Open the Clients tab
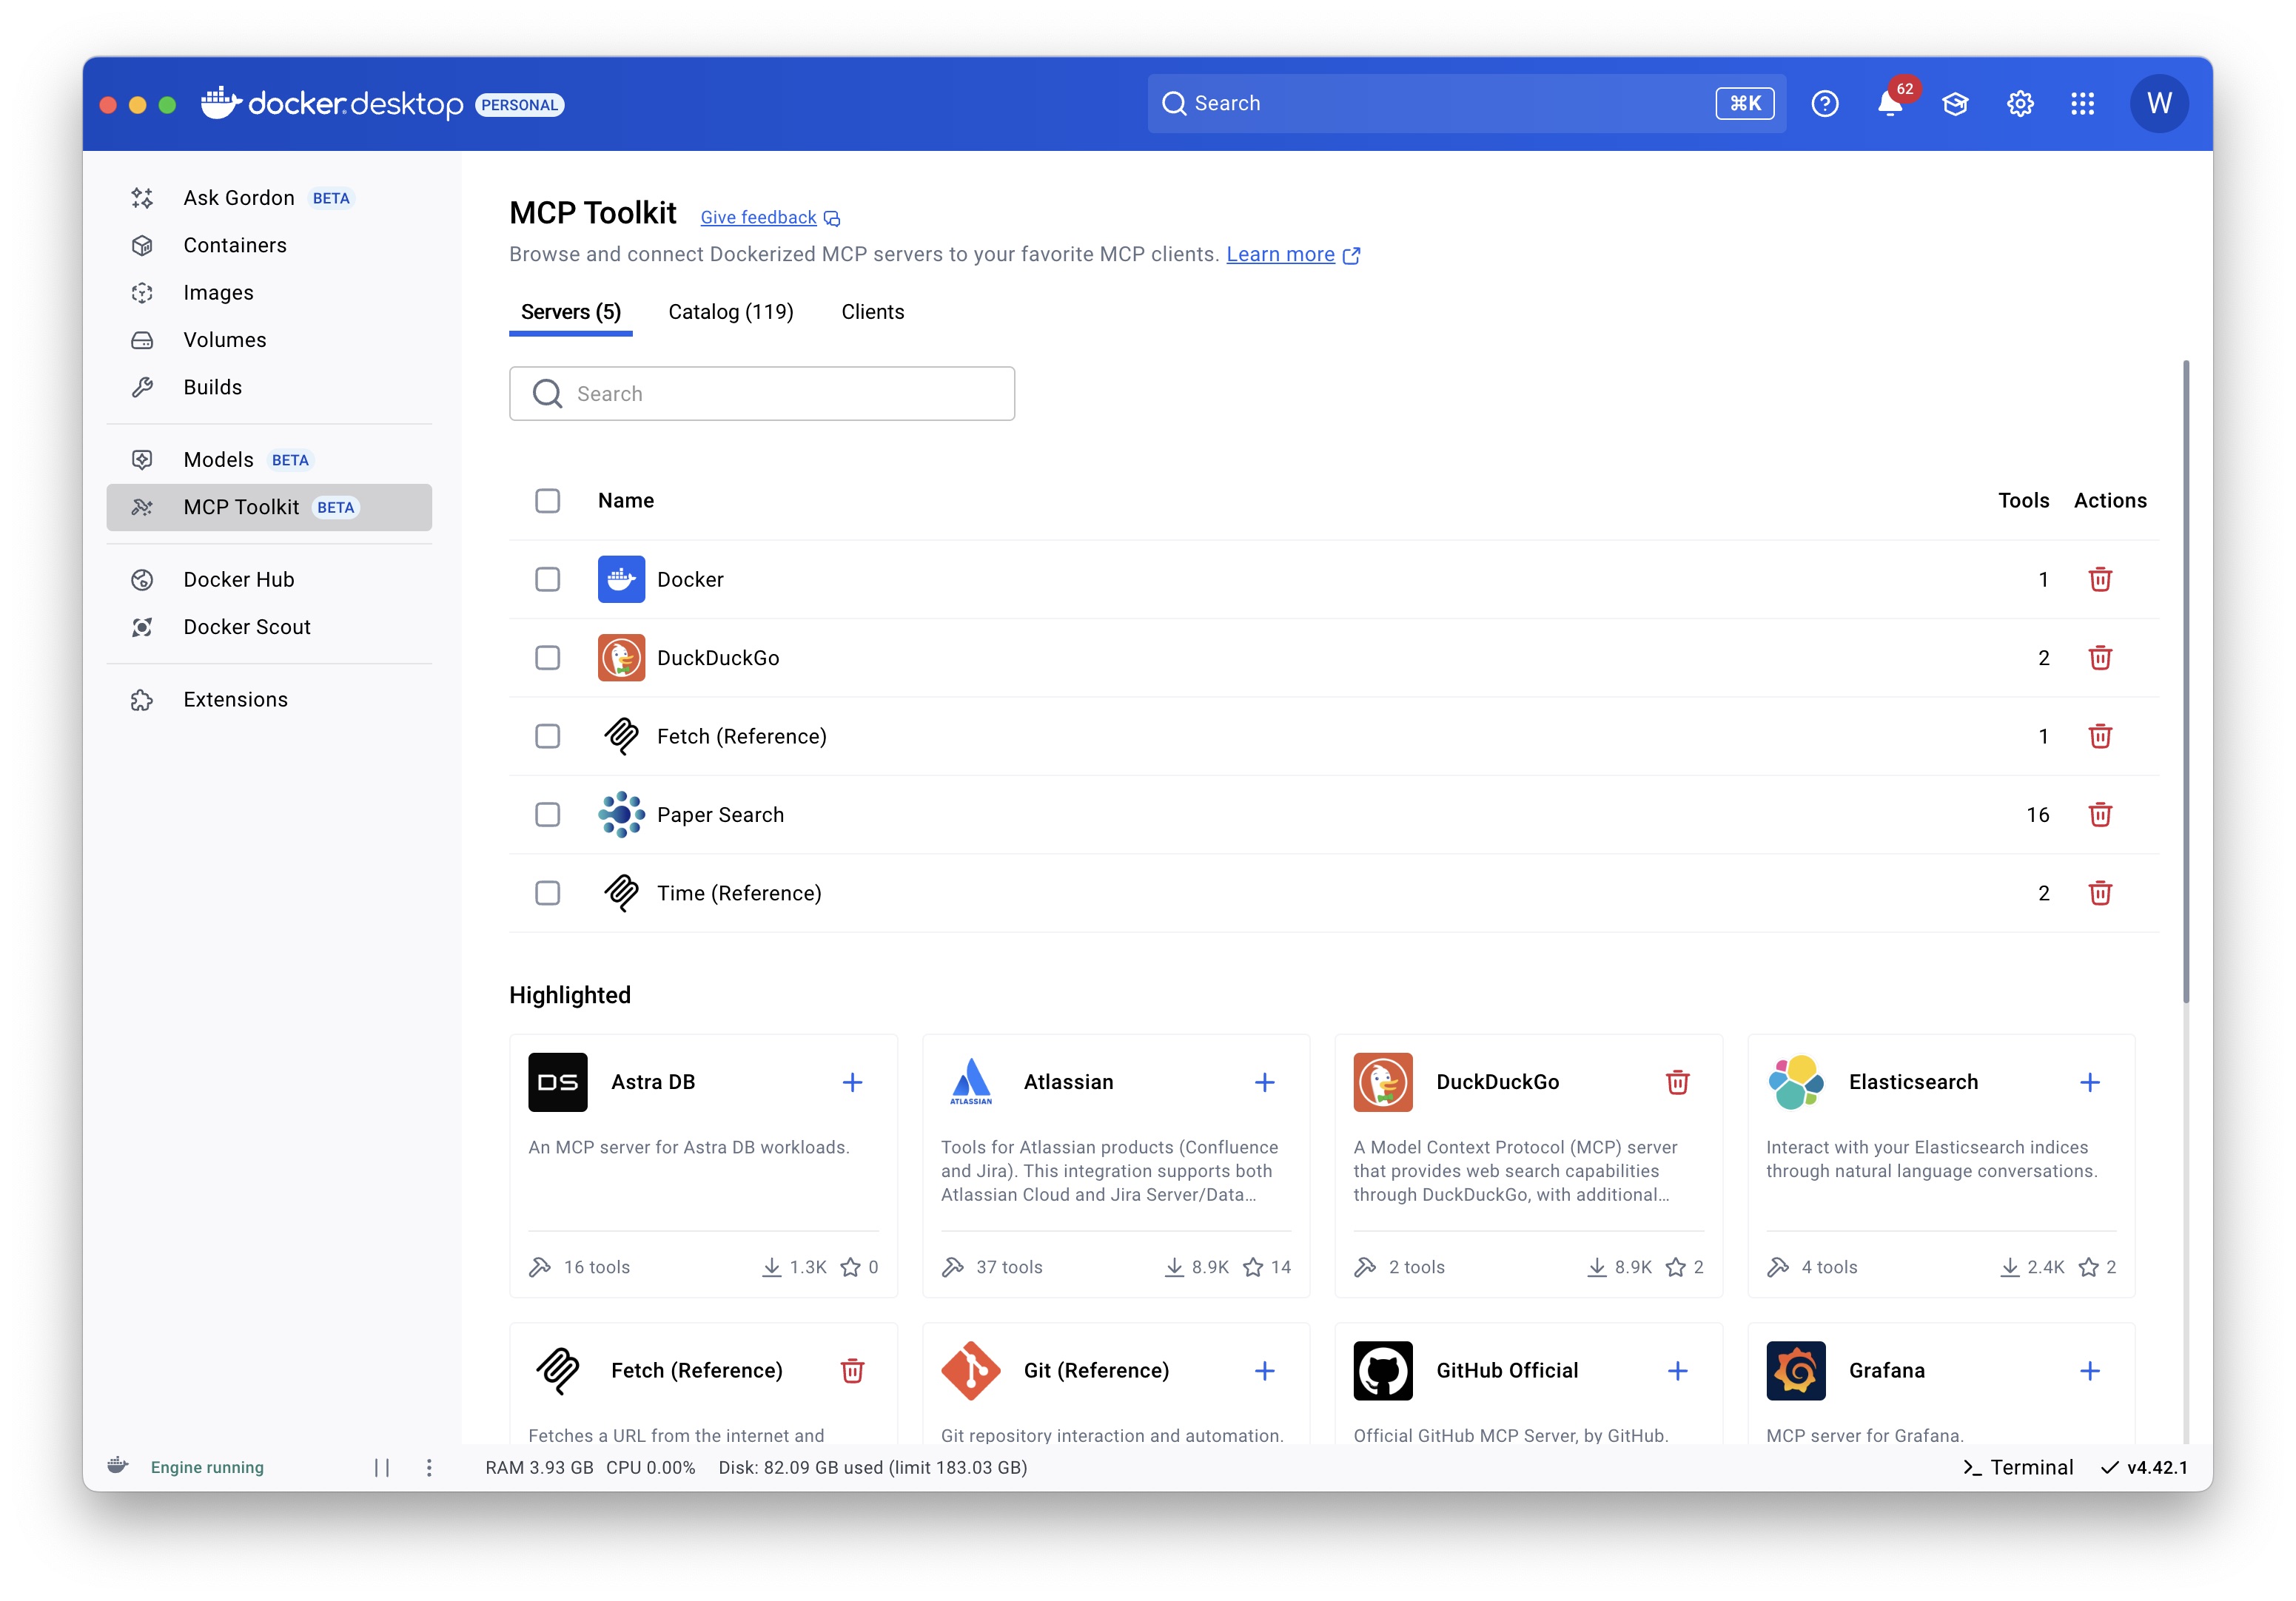This screenshot has width=2296, height=1601. [x=872, y=311]
